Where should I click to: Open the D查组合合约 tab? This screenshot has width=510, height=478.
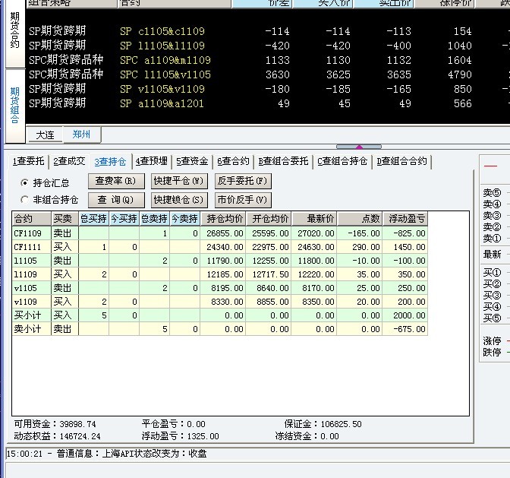click(401, 161)
